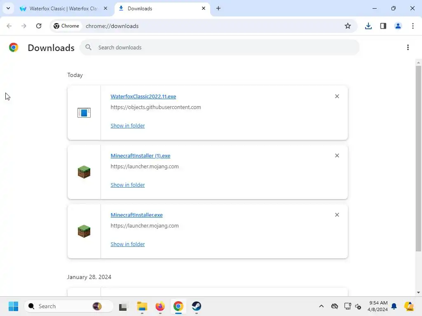Reload the downloads page
422x316 pixels.
(39, 26)
